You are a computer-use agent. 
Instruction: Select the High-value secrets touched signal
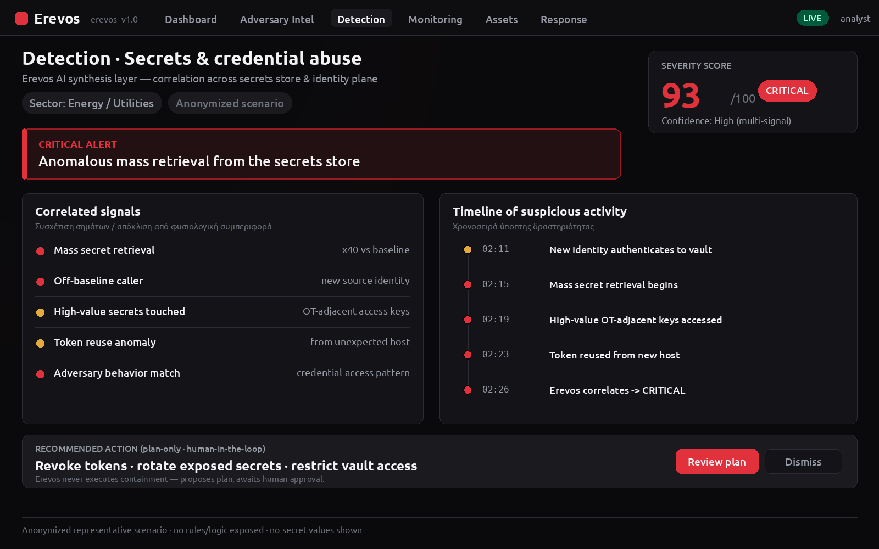click(222, 312)
